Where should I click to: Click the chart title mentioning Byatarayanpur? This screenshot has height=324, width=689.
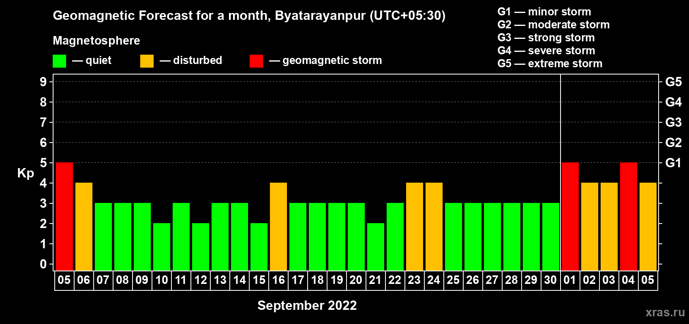click(249, 15)
